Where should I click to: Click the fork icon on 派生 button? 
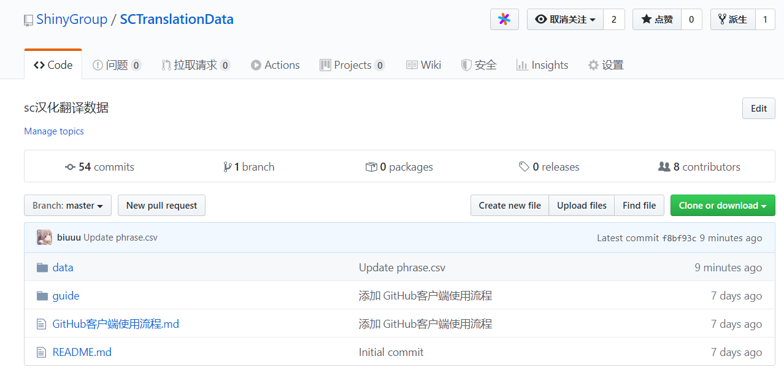point(720,19)
